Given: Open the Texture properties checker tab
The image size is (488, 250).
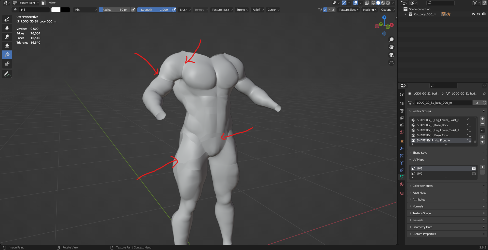Looking at the screenshot, I should tap(402, 193).
